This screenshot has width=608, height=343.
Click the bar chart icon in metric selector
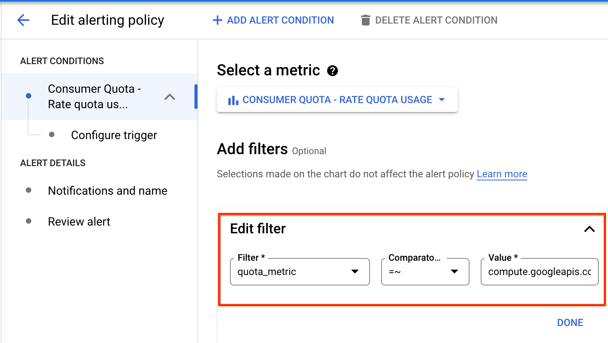coord(233,100)
